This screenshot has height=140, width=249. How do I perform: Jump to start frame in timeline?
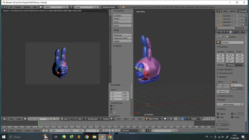coord(103,131)
